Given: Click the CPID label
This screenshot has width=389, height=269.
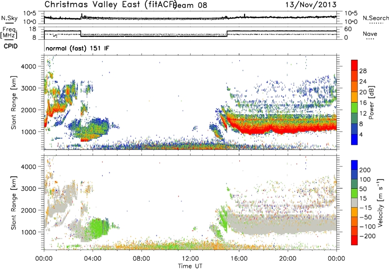Looking at the screenshot, I should tap(11, 46).
